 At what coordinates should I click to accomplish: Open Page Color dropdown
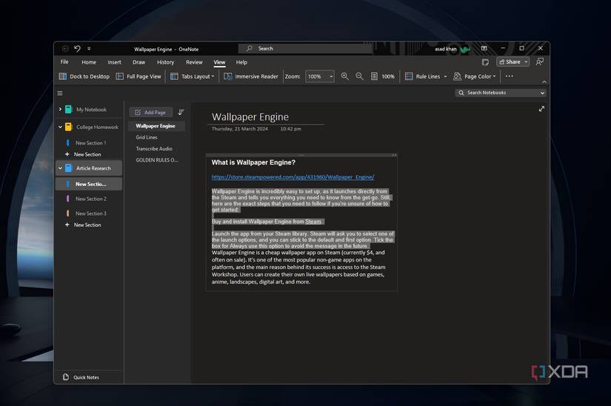coord(475,76)
